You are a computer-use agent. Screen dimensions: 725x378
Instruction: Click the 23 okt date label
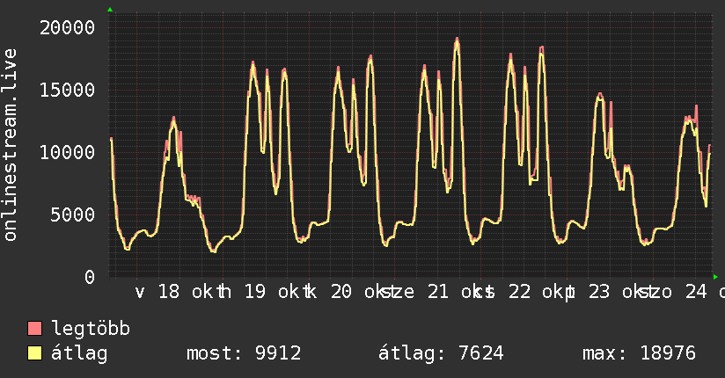point(617,292)
